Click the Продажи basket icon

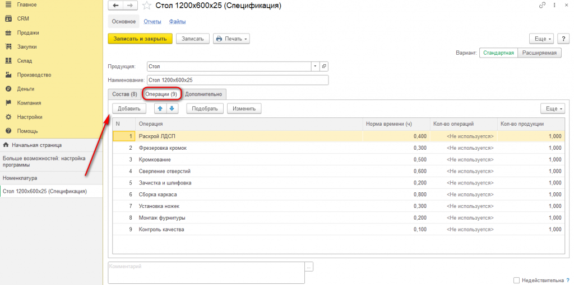click(9, 33)
